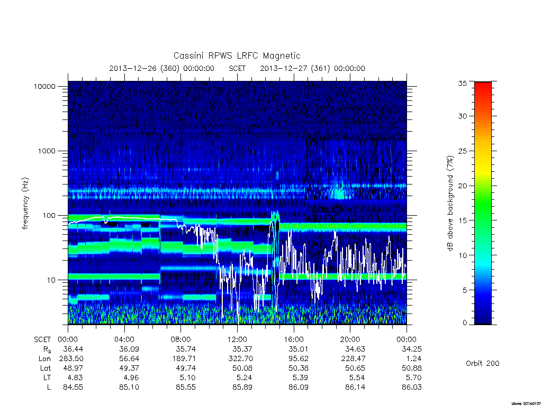Click the 04:00 time axis label
The image size is (542, 406).
click(x=124, y=339)
